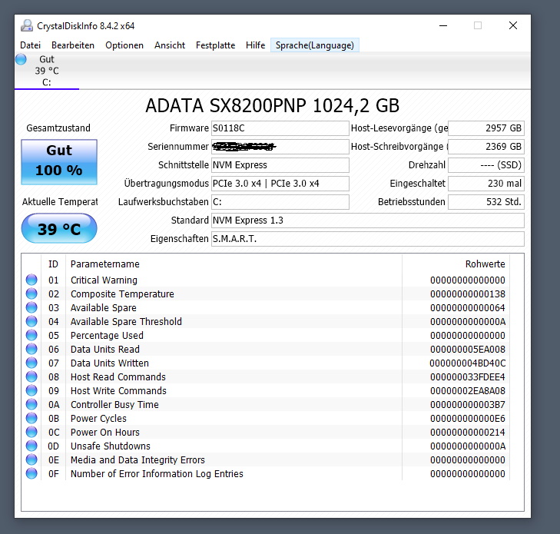Click the status orb for Media and Data Integrity Errors

(x=31, y=459)
